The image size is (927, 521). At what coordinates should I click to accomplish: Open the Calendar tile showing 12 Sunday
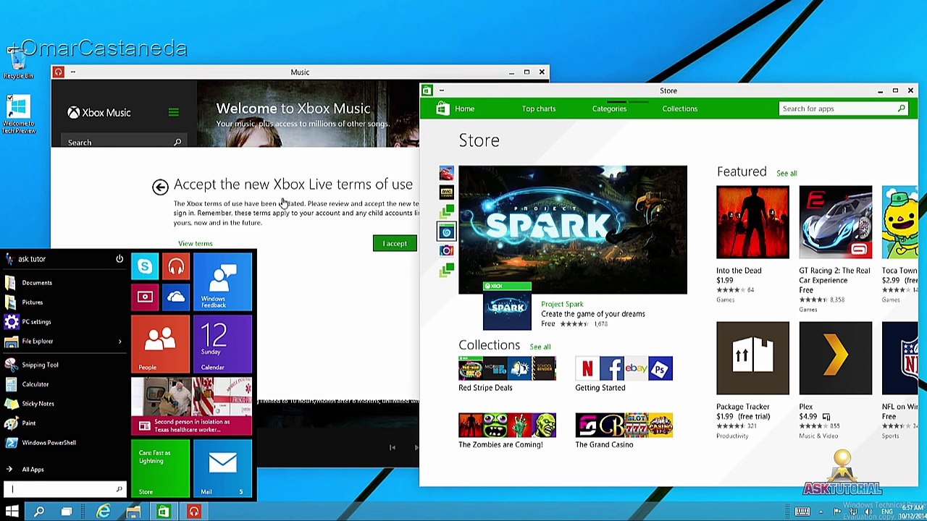click(x=222, y=344)
